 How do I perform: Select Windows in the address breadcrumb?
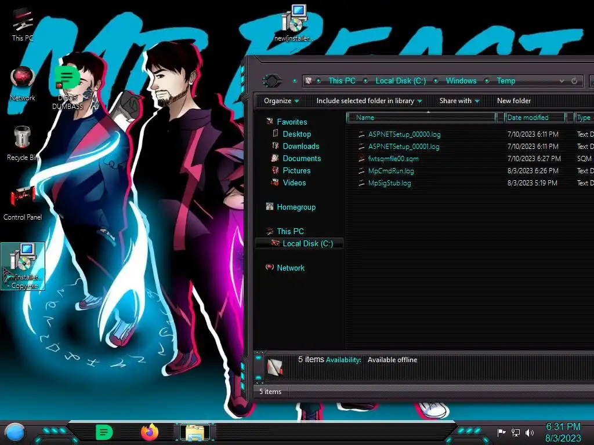(461, 81)
